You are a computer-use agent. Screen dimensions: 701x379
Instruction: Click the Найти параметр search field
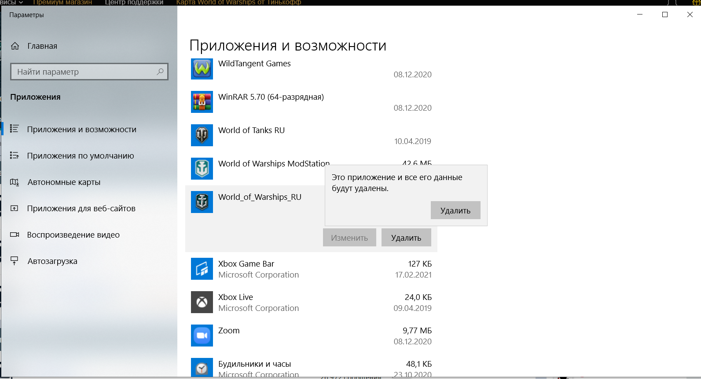tap(84, 72)
